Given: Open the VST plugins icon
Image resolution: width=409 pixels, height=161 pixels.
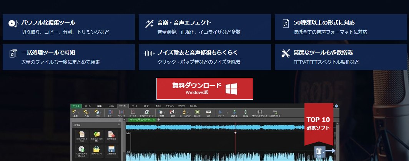Looking at the screenshot, I should click(x=208, y=113).
